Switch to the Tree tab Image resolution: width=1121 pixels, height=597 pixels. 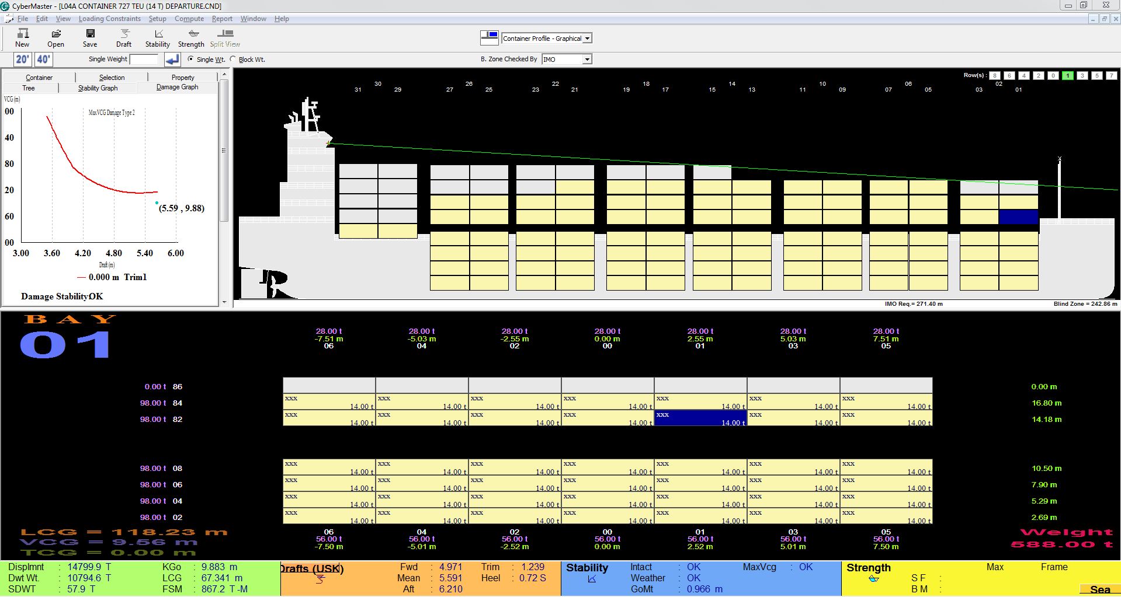pyautogui.click(x=29, y=88)
